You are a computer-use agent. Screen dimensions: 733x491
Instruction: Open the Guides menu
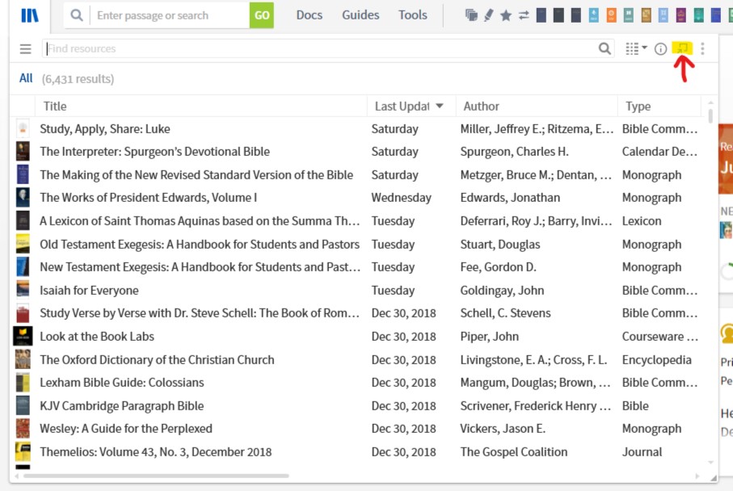coord(360,15)
